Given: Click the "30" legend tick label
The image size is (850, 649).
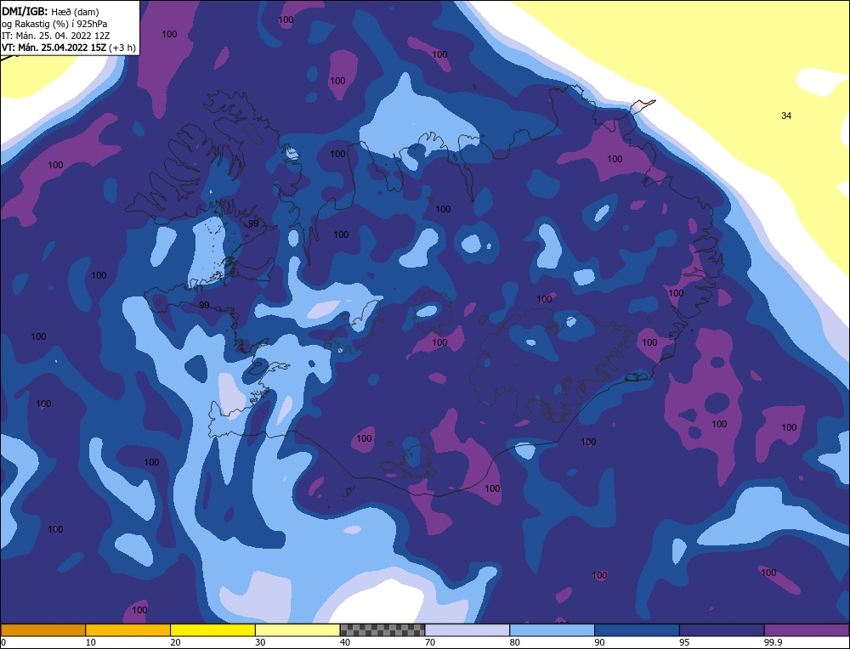Looking at the screenshot, I should (x=260, y=642).
